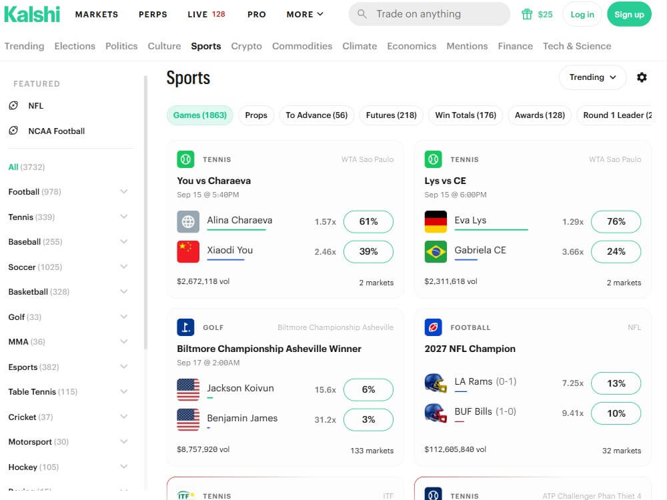Screen dimensions: 667x500
Task: Click the ITF tennis icon on bottom card
Action: tap(185, 495)
